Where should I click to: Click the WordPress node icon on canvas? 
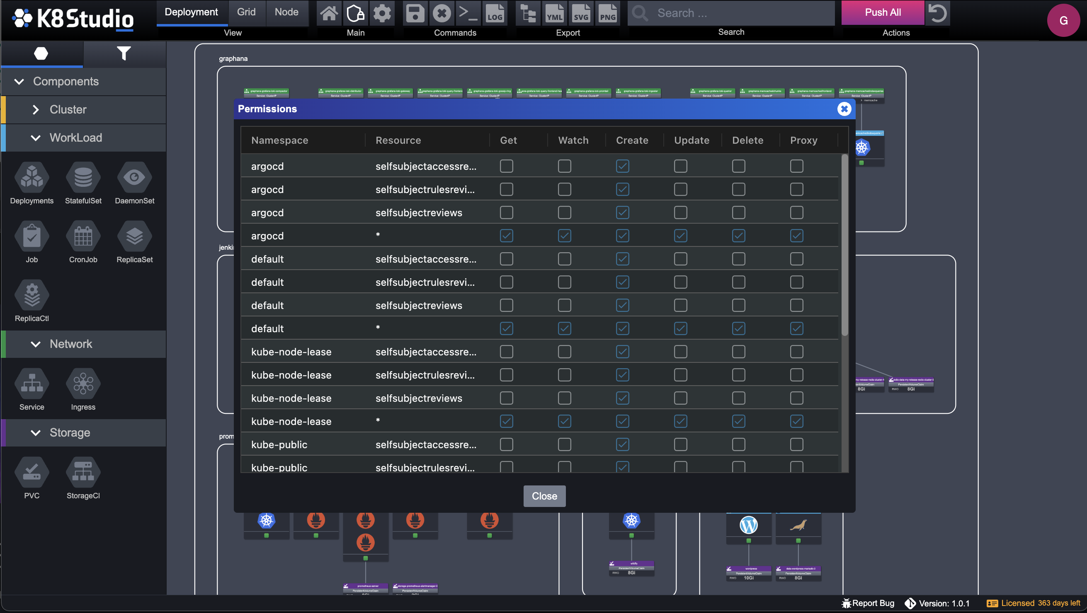click(749, 525)
